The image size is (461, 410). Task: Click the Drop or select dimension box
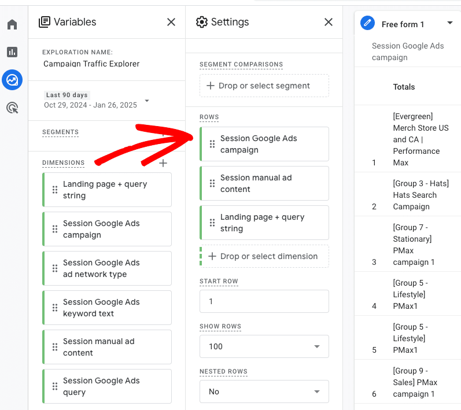coord(264,256)
